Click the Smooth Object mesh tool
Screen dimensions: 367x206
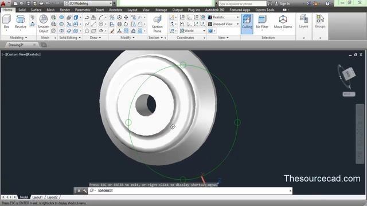pos(44,23)
